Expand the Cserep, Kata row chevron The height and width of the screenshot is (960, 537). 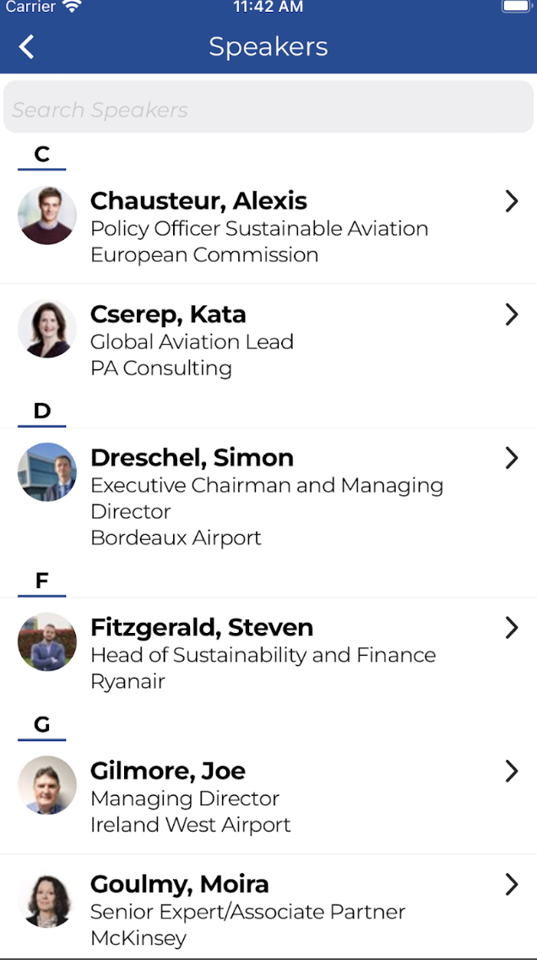click(x=511, y=314)
